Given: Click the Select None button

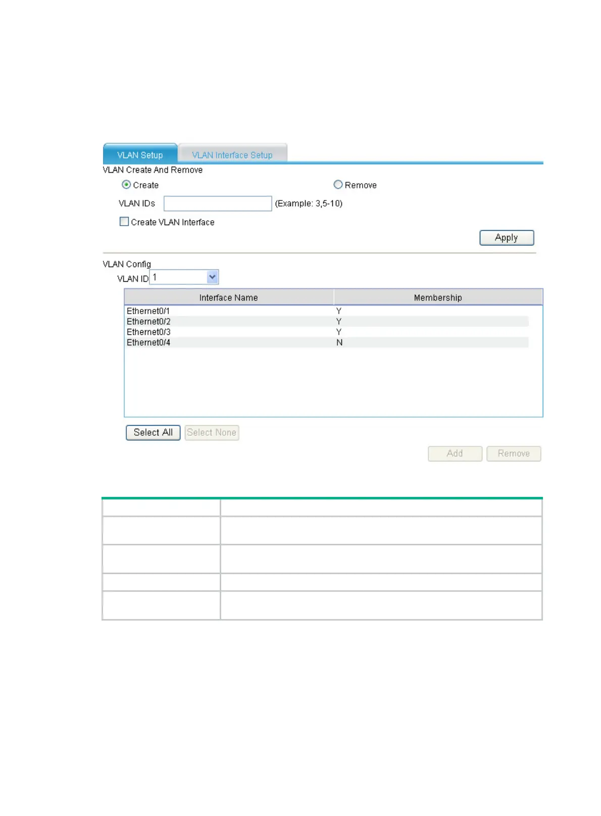Looking at the screenshot, I should (x=212, y=433).
